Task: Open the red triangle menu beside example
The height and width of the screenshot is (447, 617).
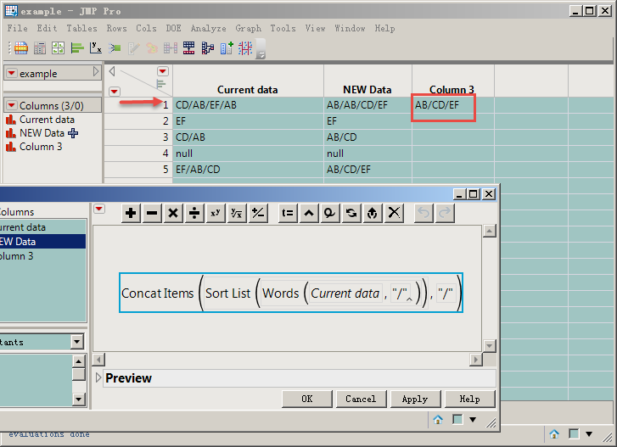Action: tap(11, 73)
